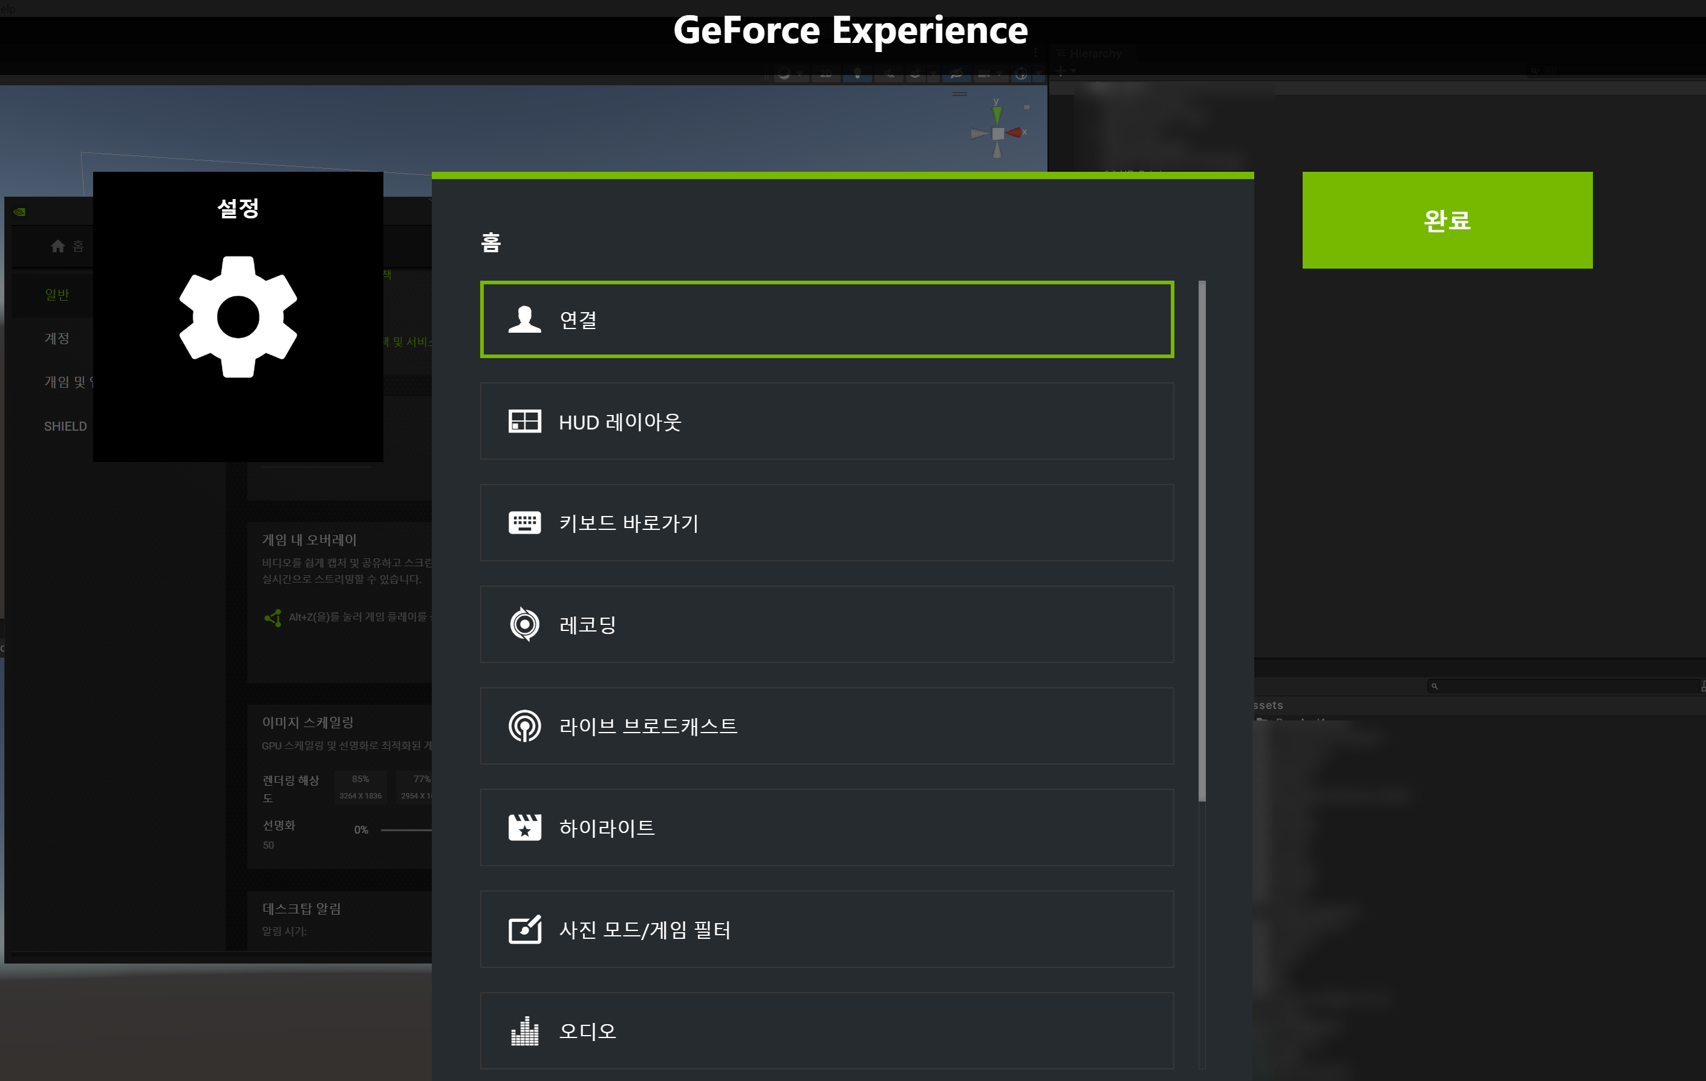This screenshot has width=1706, height=1081.
Task: Select the SHIELD sidebar item
Action: tap(65, 426)
